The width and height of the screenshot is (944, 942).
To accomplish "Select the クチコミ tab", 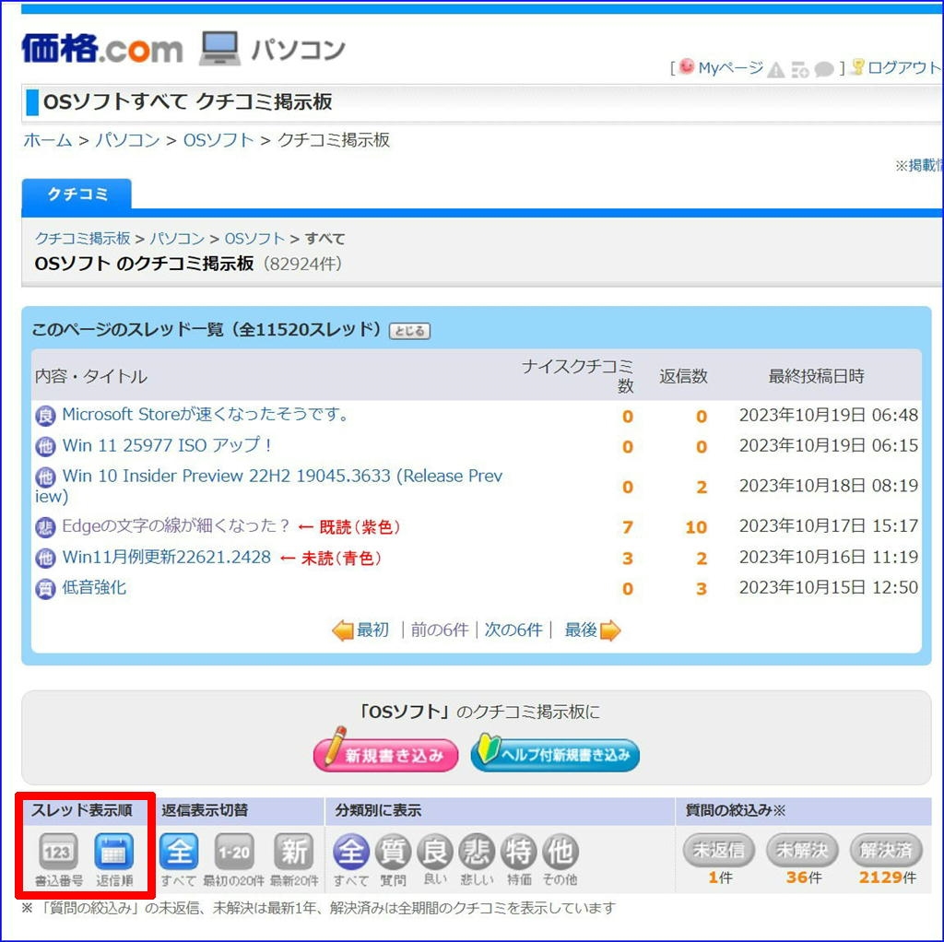I will (x=77, y=194).
